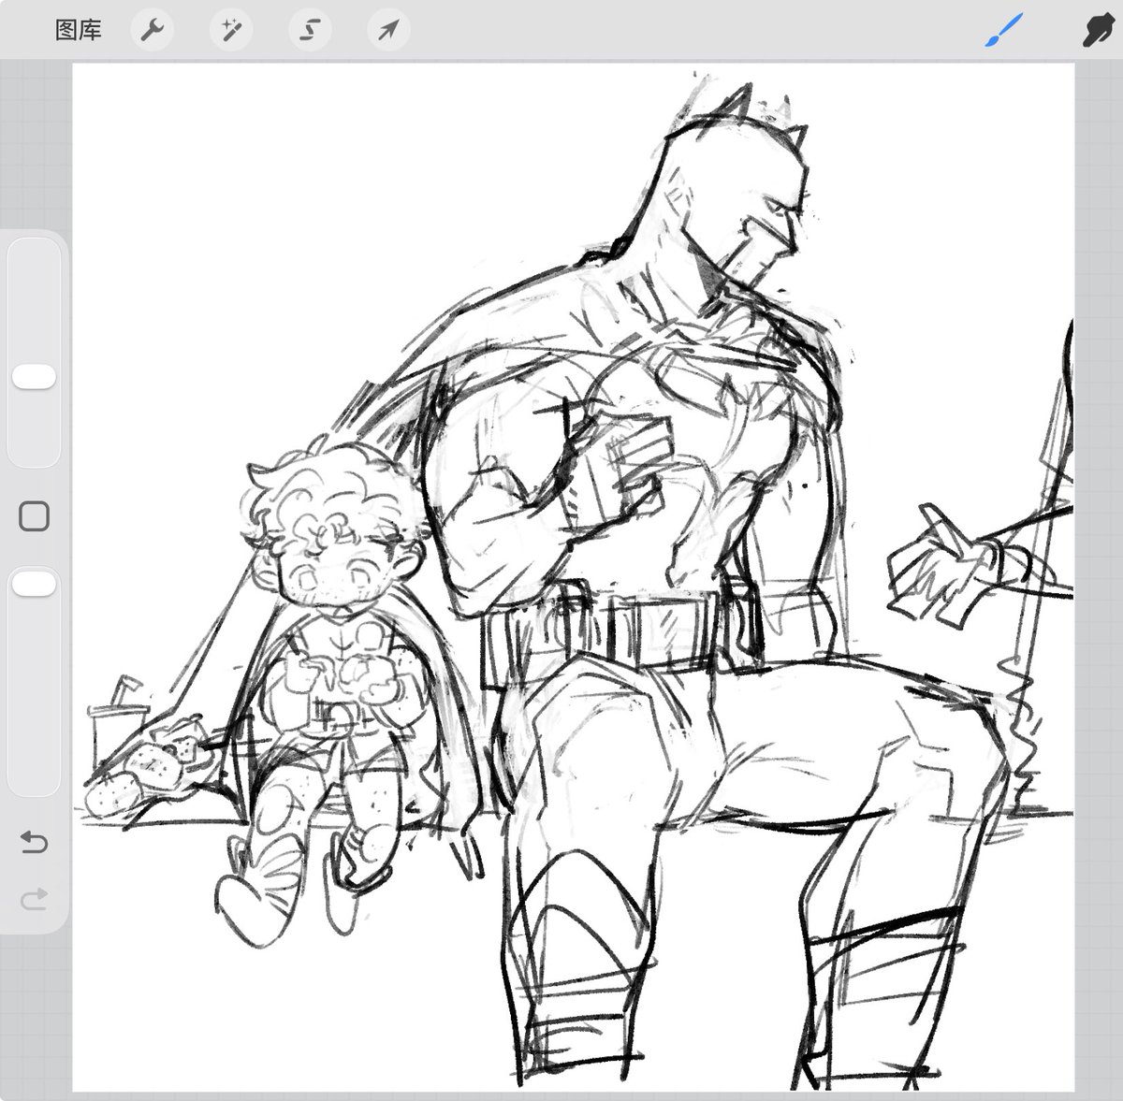
Task: Select the Smudge finger tool
Action: point(1097,31)
